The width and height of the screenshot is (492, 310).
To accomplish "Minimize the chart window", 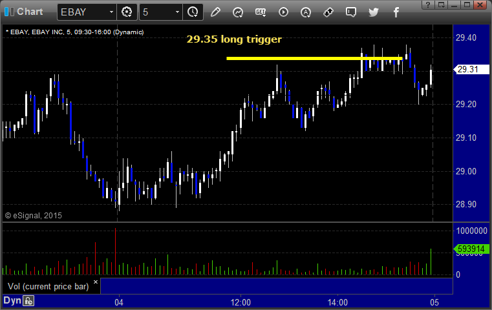I will (454, 5).
